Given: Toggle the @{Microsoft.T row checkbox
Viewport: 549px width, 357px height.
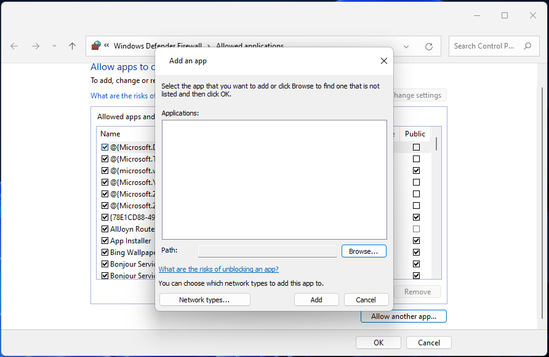Looking at the screenshot, I should pyautogui.click(x=105, y=159).
